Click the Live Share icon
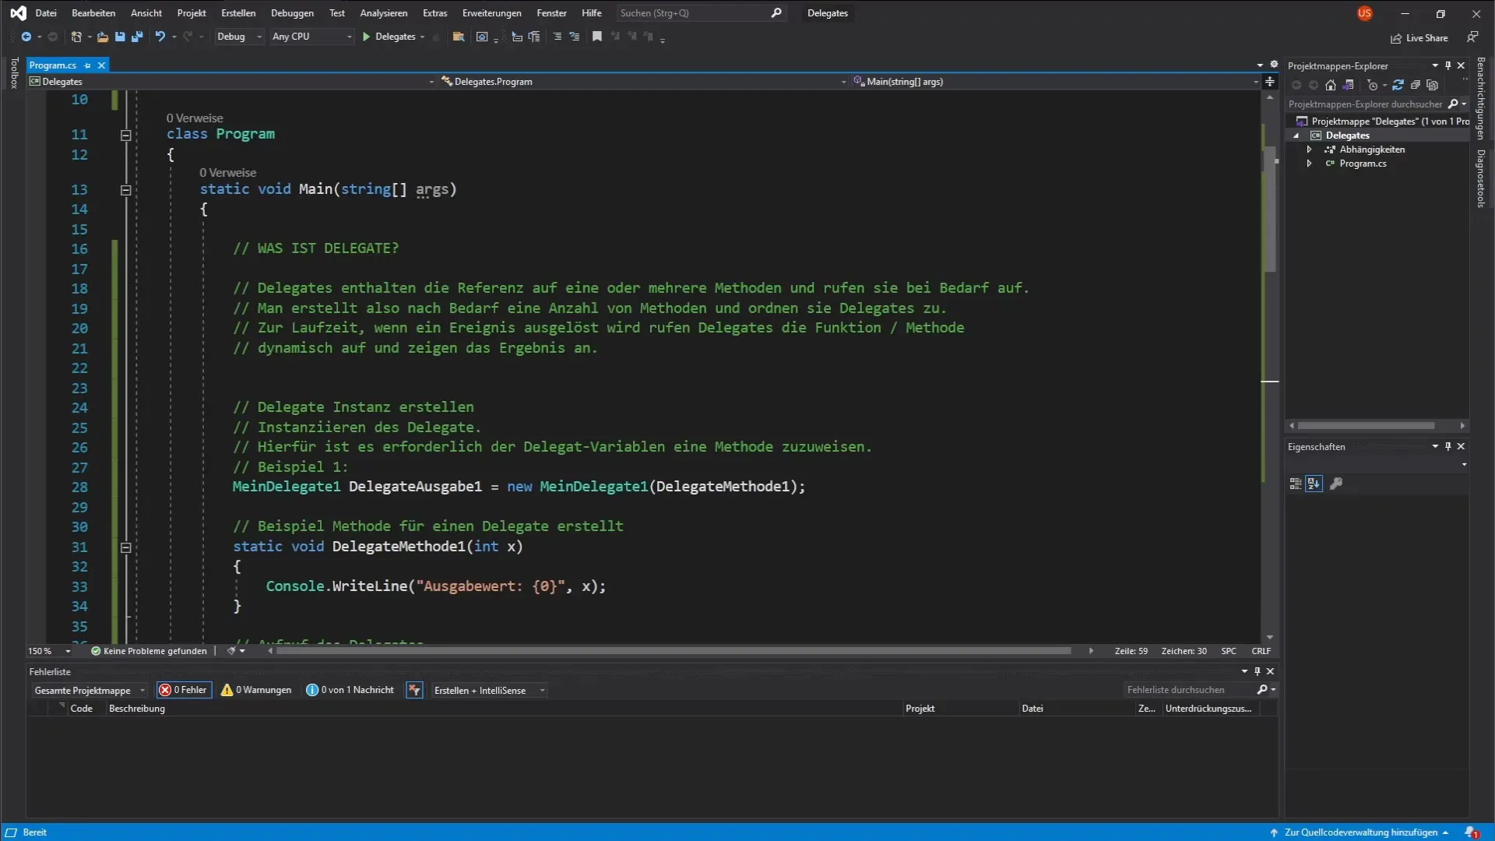This screenshot has height=841, width=1495. point(1396,38)
